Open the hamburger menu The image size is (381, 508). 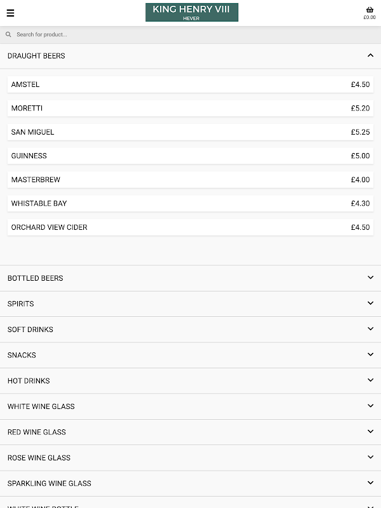coord(10,13)
